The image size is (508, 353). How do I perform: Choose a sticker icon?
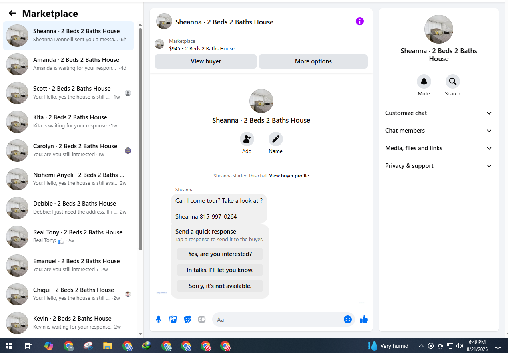pos(187,319)
